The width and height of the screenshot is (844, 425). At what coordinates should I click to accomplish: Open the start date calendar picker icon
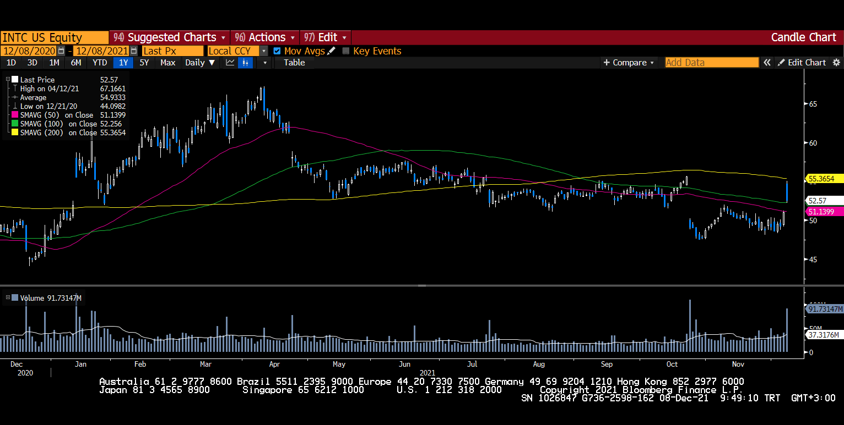click(x=61, y=51)
